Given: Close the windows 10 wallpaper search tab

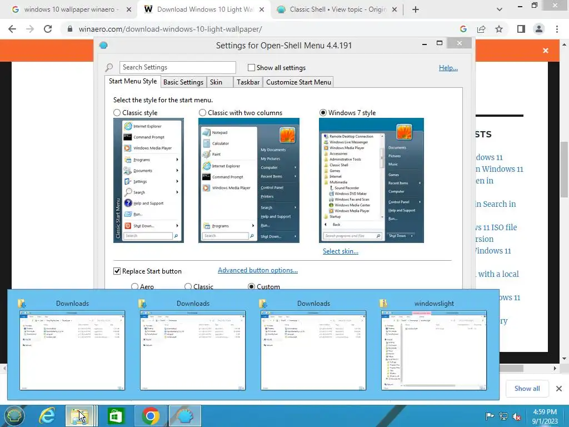Looking at the screenshot, I should [128, 9].
